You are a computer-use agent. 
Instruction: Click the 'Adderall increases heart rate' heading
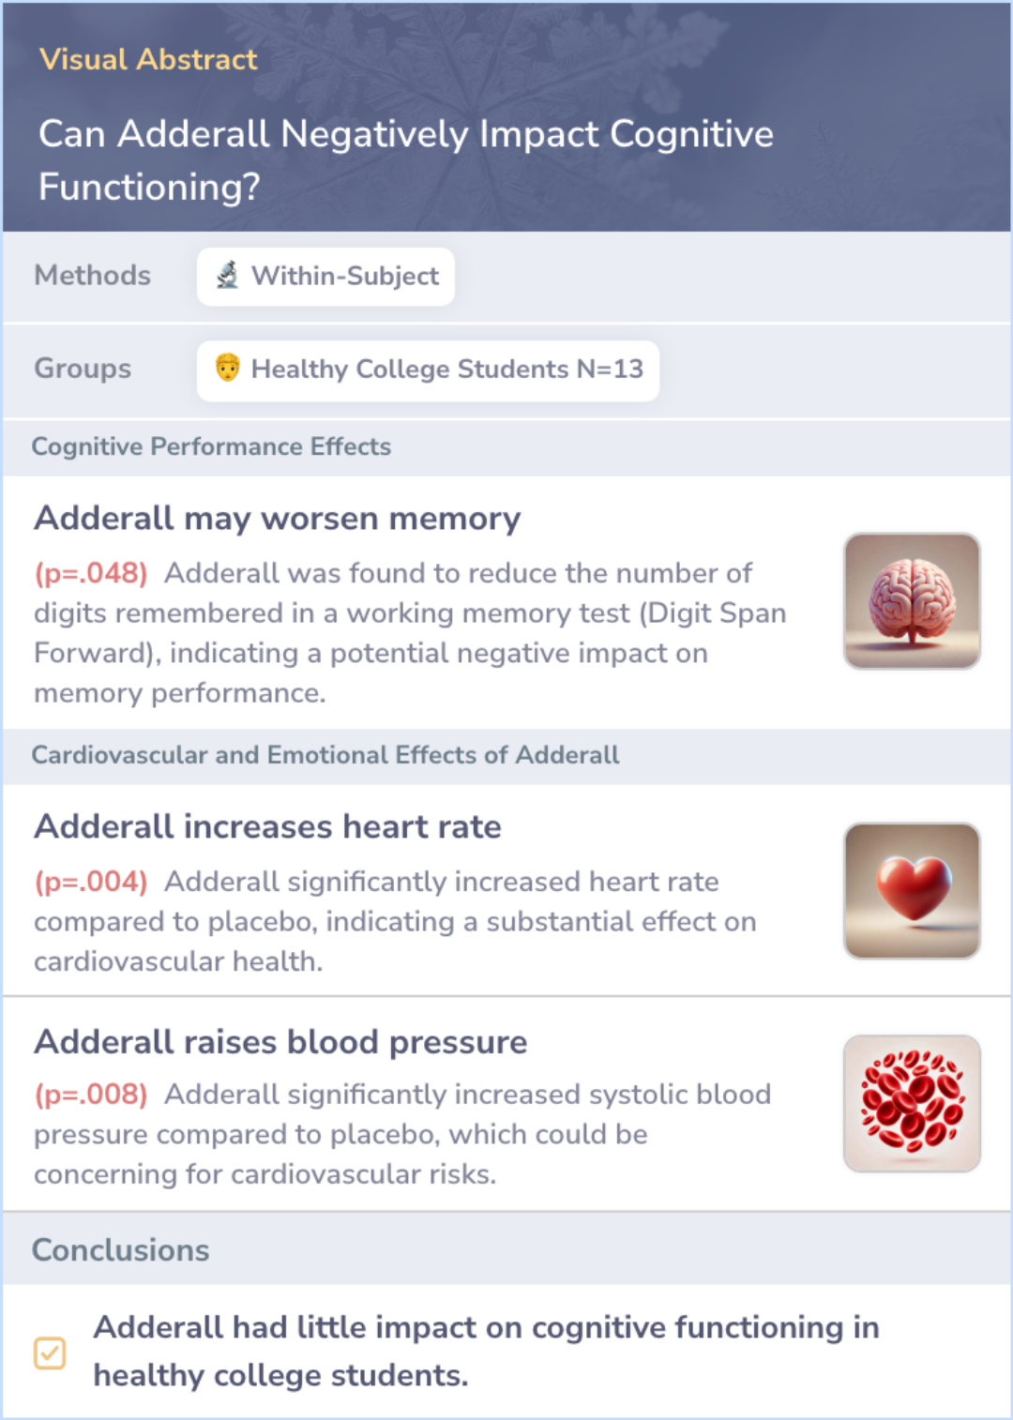[268, 826]
